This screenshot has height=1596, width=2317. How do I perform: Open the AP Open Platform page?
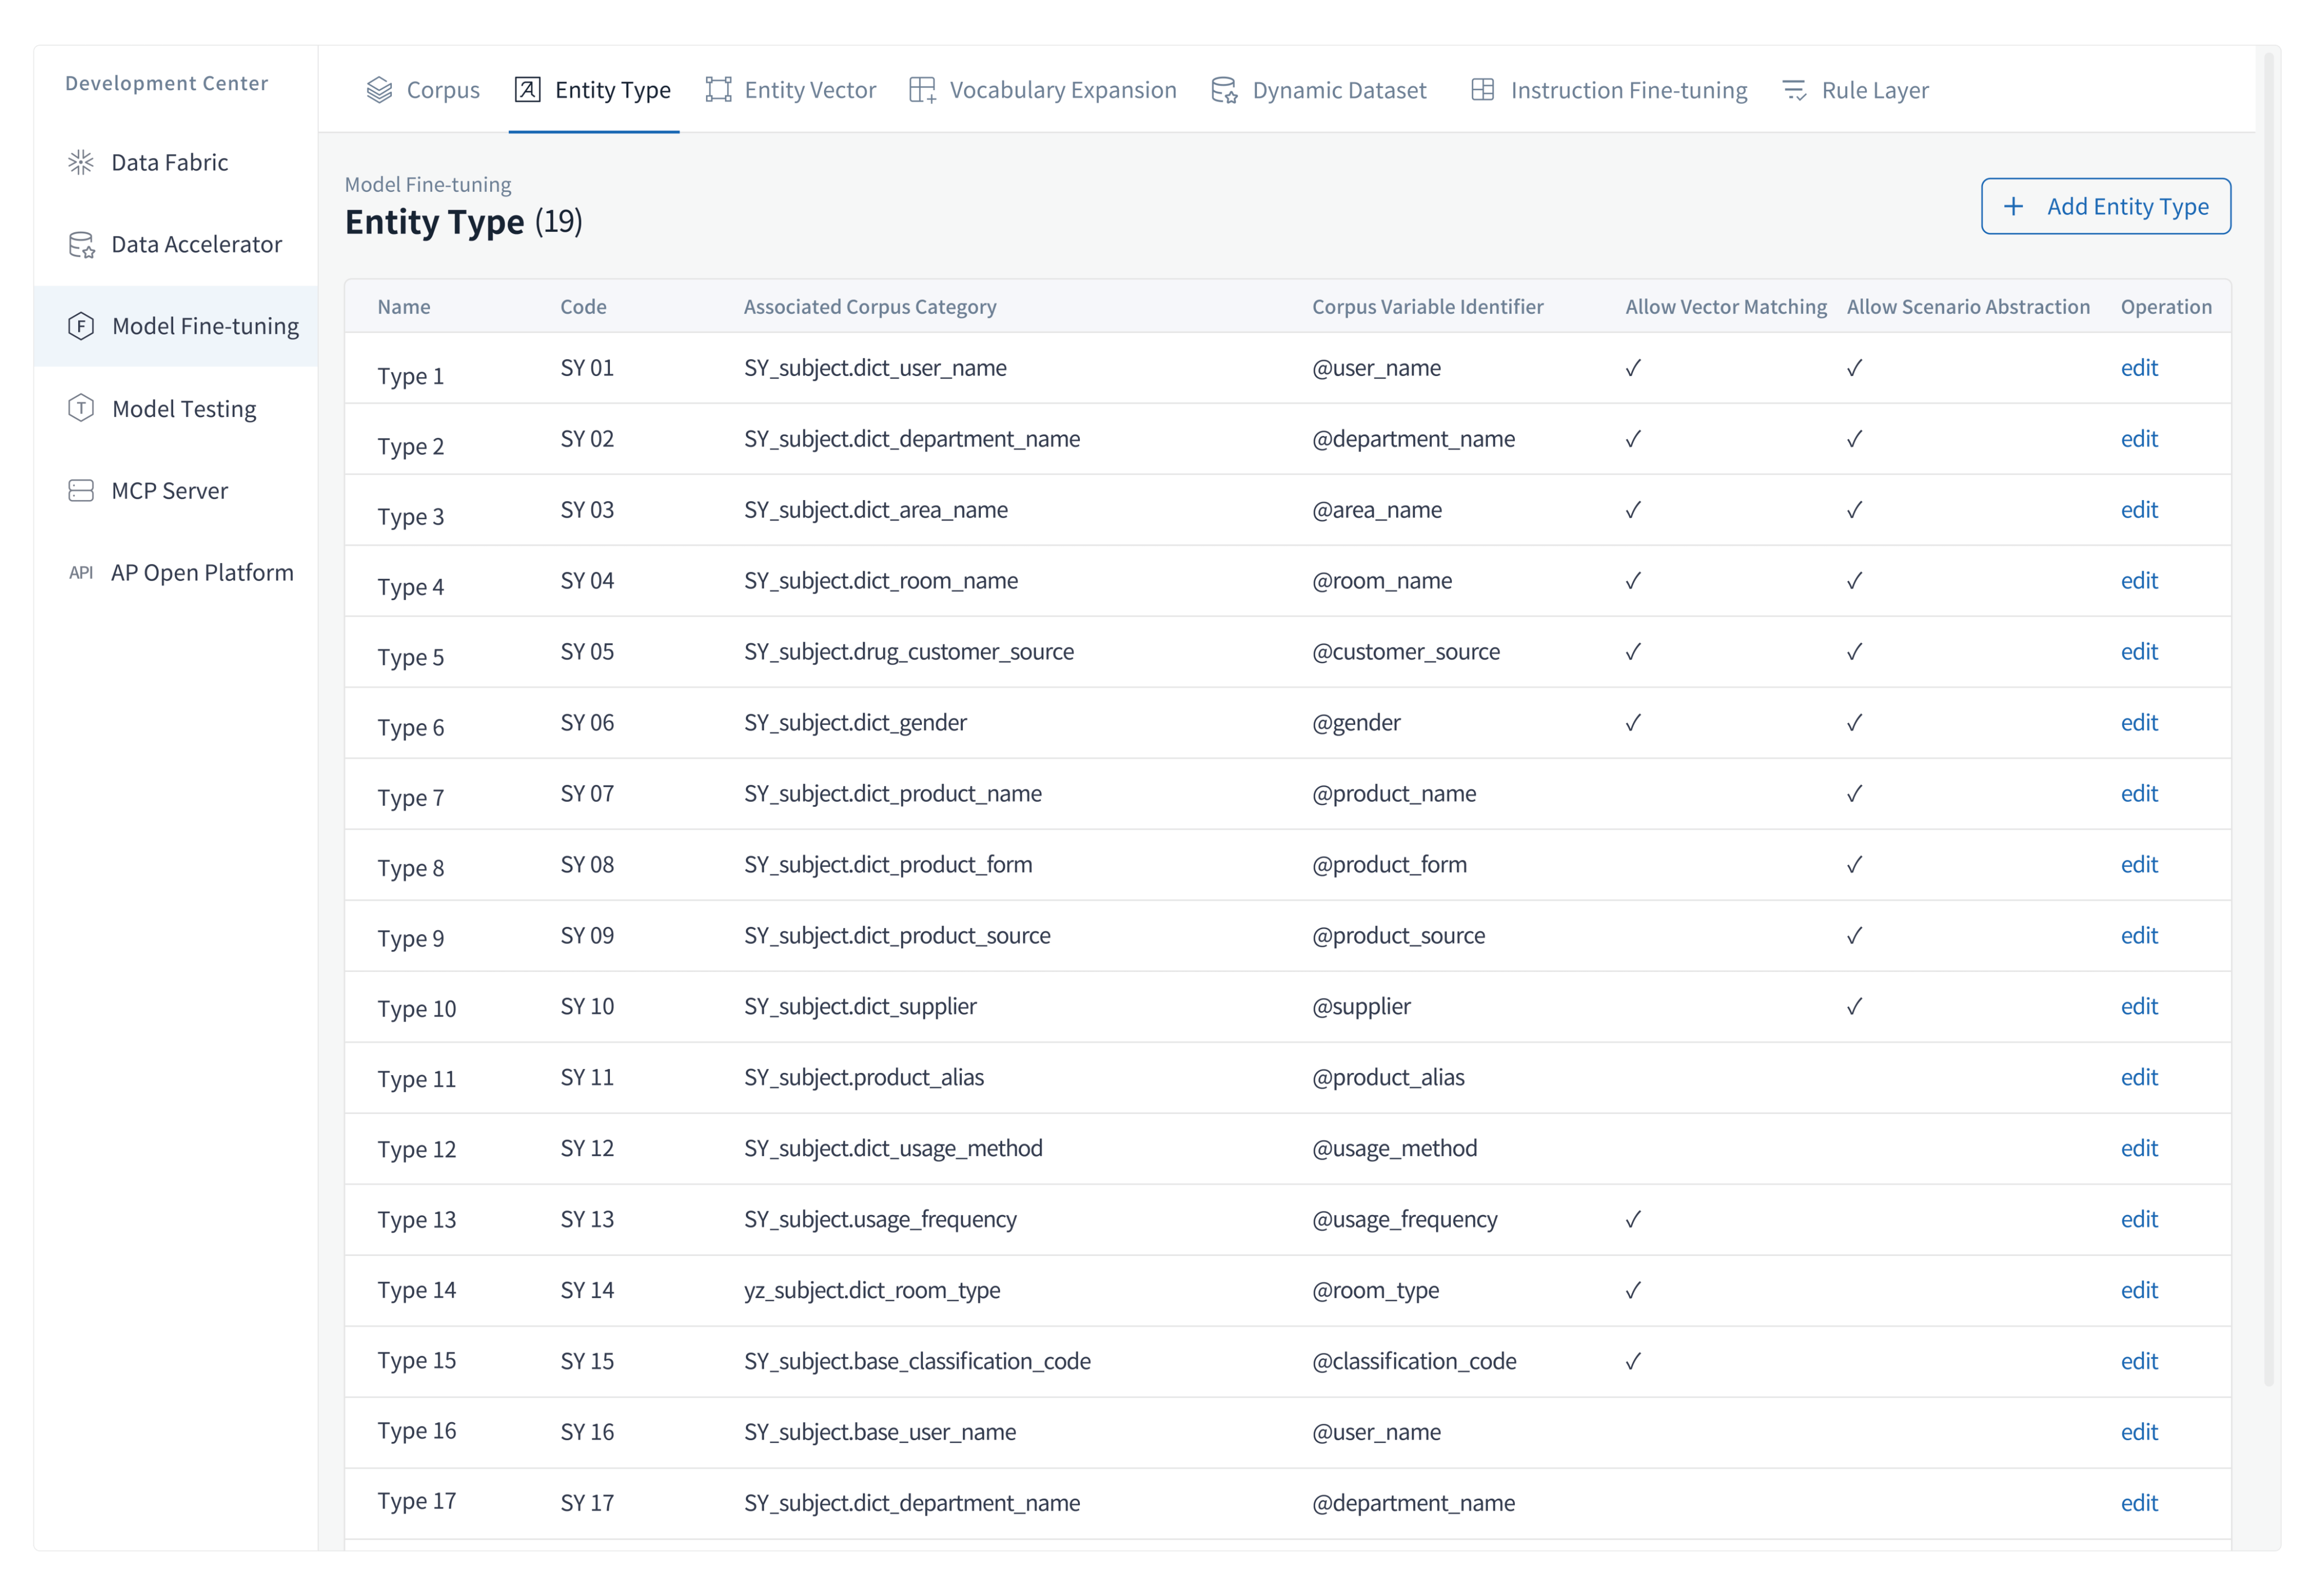coord(200,572)
